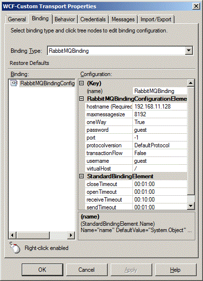Click the virtualHost value /

[x=160, y=169]
